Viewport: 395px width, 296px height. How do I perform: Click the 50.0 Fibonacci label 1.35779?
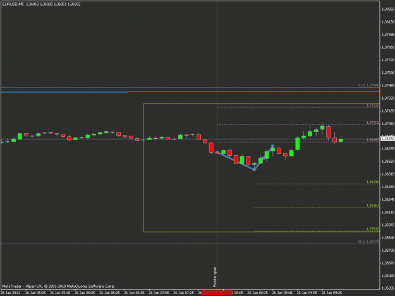click(368, 242)
